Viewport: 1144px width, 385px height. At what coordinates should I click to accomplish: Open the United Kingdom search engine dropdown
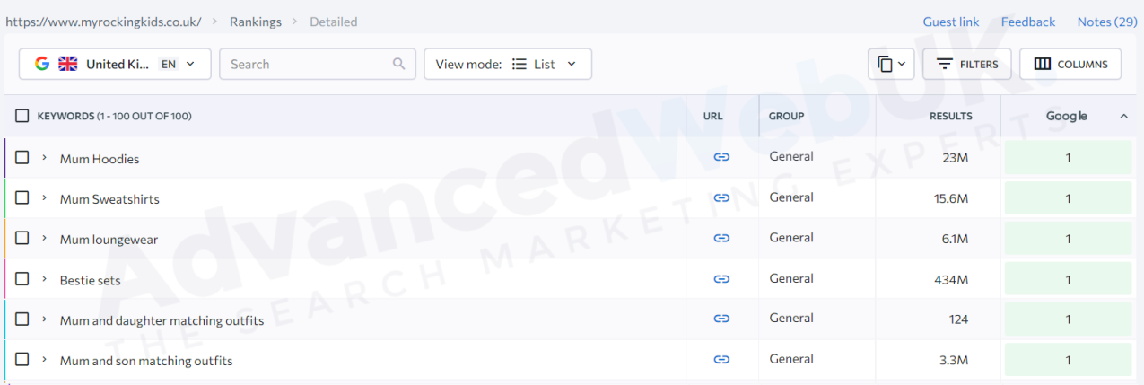115,64
